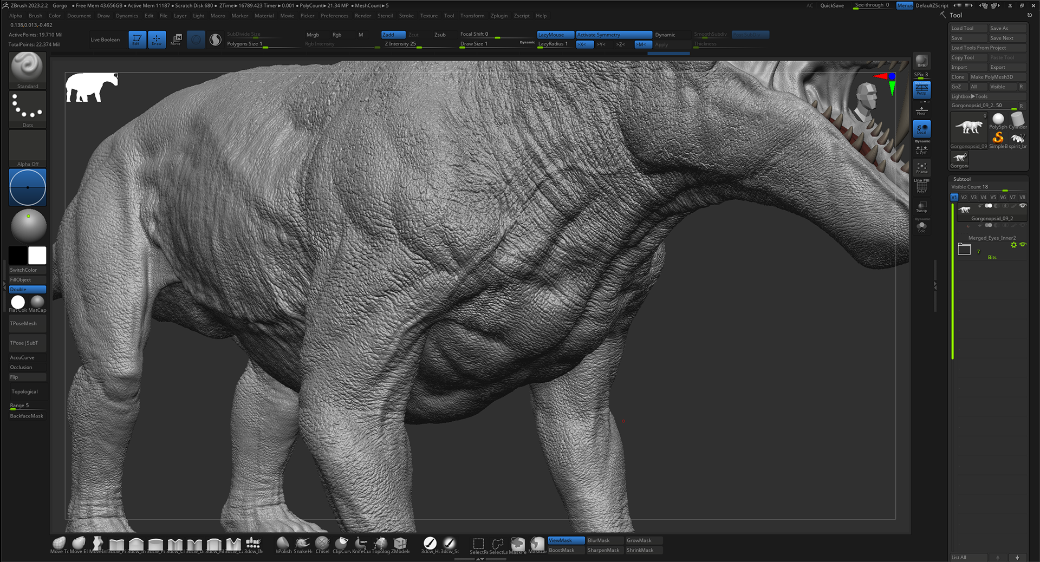The height and width of the screenshot is (562, 1040).
Task: Click the BPR render icon
Action: [921, 61]
